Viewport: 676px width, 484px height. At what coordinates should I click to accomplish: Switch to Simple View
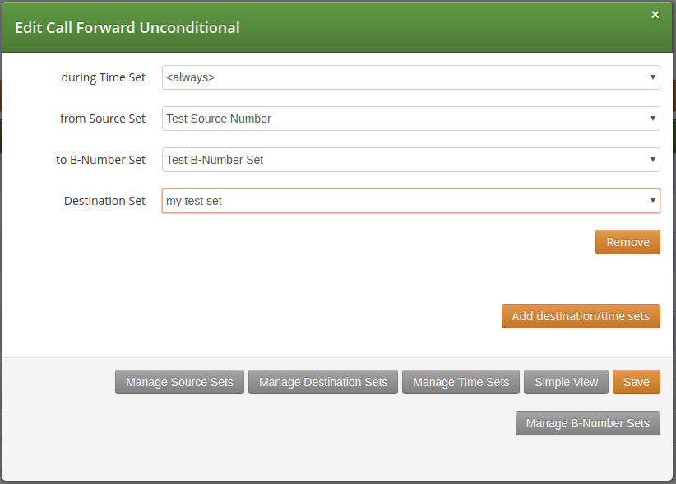point(566,381)
